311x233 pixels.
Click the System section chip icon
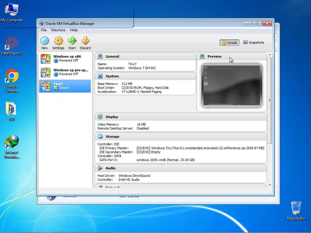click(100, 76)
